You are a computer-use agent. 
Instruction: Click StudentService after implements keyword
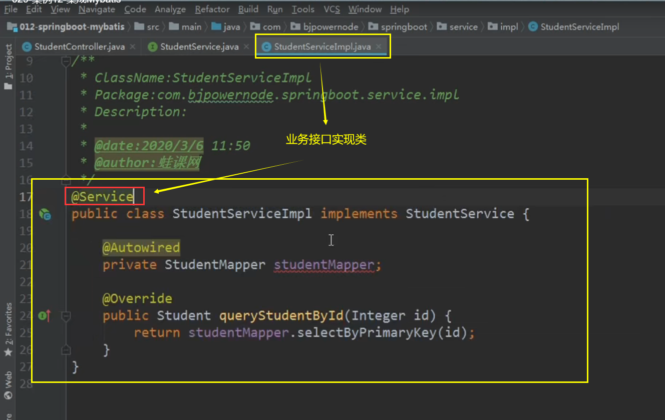point(460,214)
